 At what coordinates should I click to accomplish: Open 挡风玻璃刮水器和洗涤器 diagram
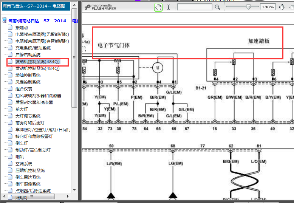(38, 96)
